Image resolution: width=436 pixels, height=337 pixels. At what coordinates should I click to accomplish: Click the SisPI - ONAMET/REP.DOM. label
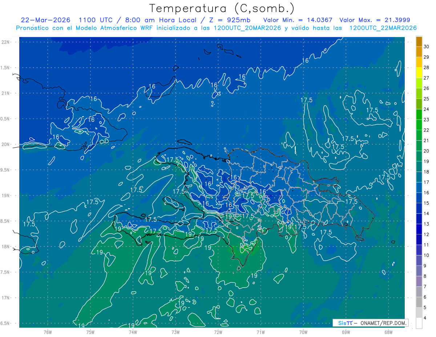tap(370, 323)
